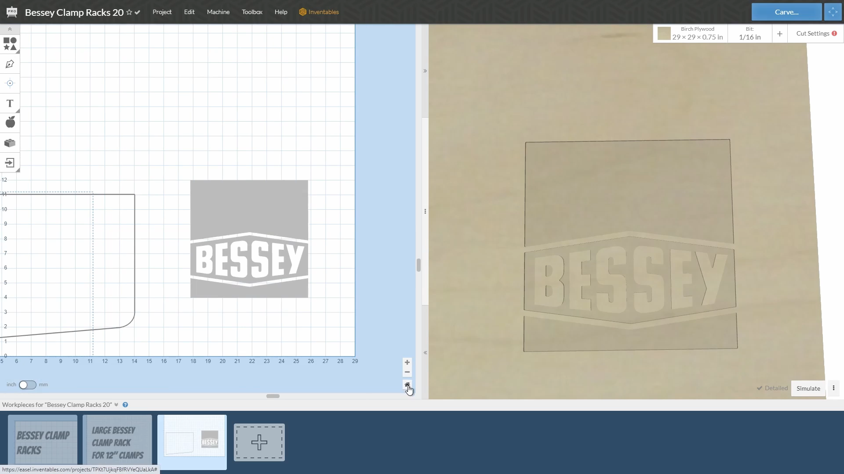Select the Text tool

click(10, 104)
